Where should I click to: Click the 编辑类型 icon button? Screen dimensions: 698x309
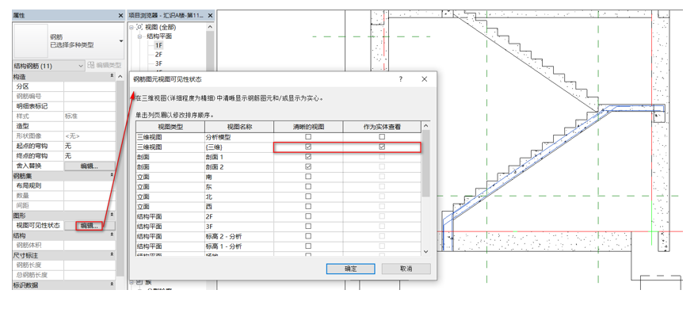(x=91, y=66)
